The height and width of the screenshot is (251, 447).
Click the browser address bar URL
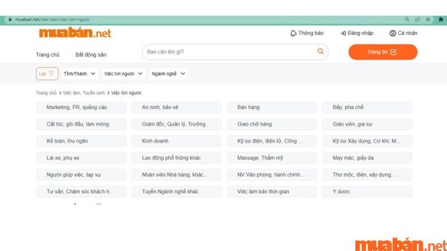(52, 19)
